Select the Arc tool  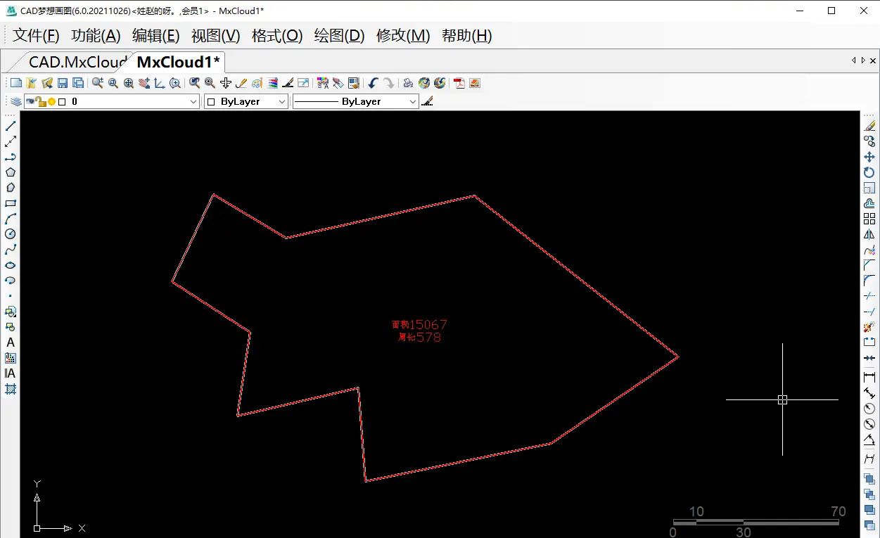point(11,219)
